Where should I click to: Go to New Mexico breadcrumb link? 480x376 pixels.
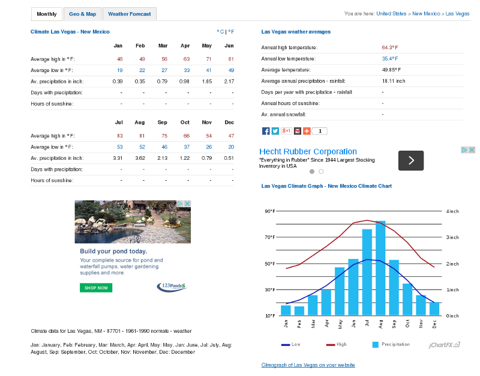click(x=426, y=13)
